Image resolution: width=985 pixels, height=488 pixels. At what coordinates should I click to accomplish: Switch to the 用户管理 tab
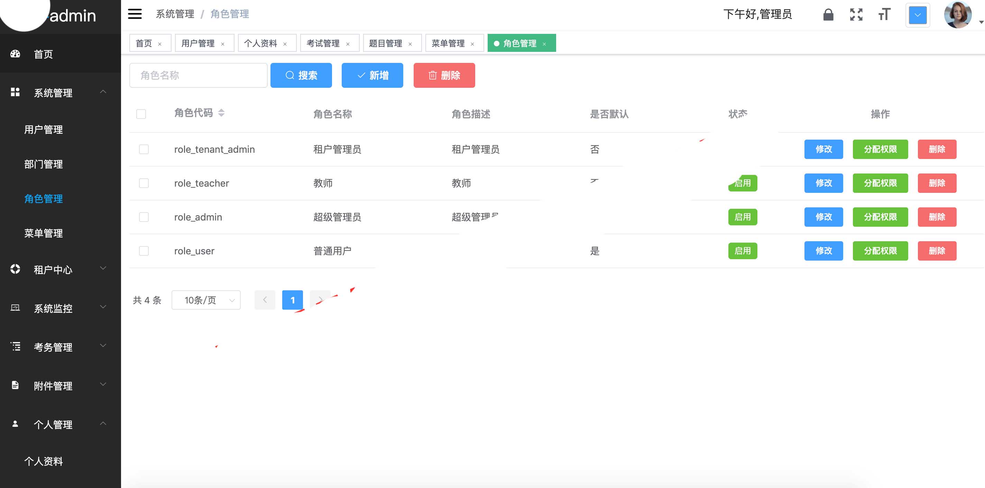(198, 43)
